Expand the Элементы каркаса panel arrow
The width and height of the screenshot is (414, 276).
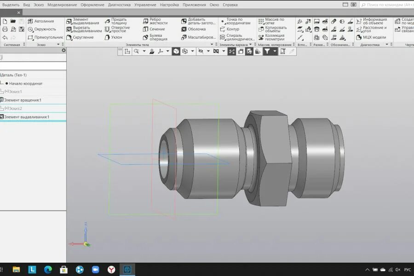[x=250, y=44]
